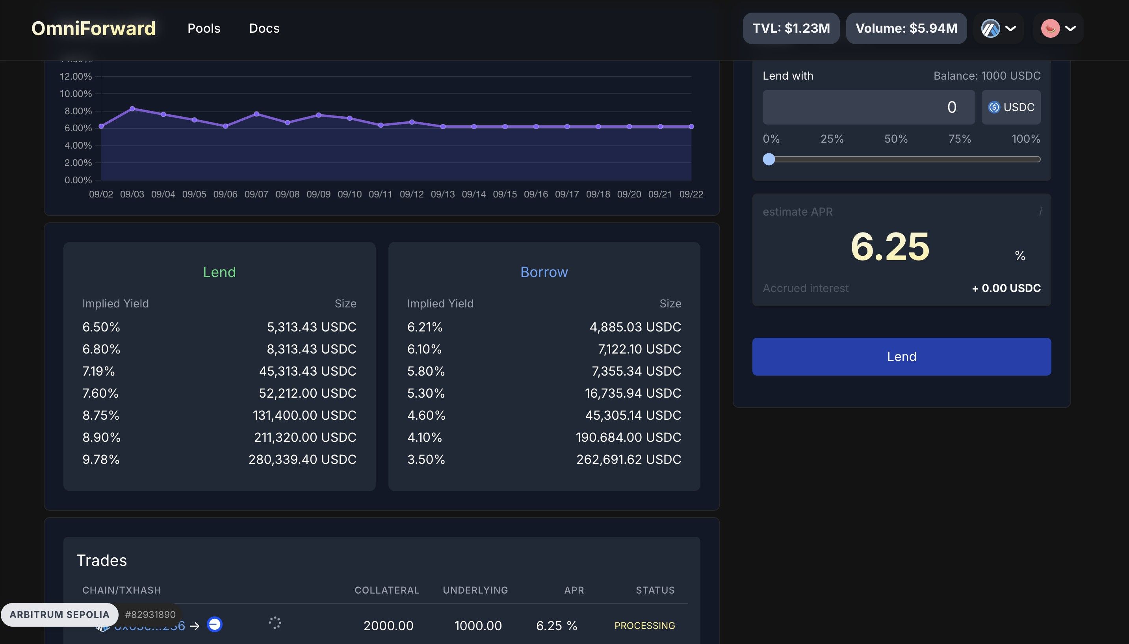Select the USDC token button
The image size is (1129, 644).
click(x=1011, y=107)
